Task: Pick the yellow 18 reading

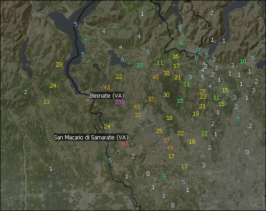Action: point(192,142)
